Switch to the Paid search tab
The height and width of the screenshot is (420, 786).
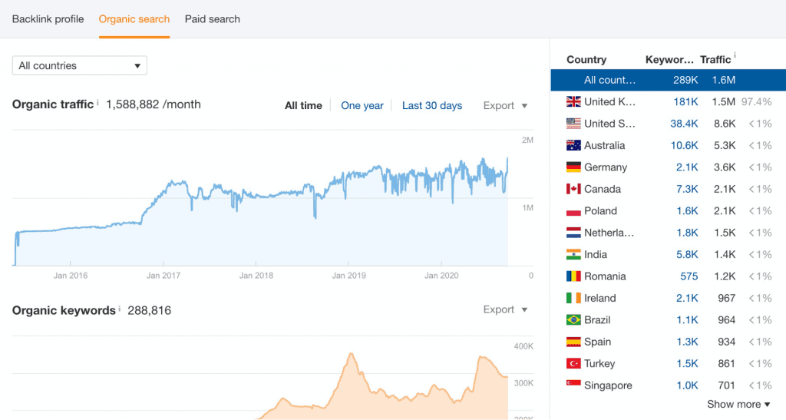[x=213, y=19]
